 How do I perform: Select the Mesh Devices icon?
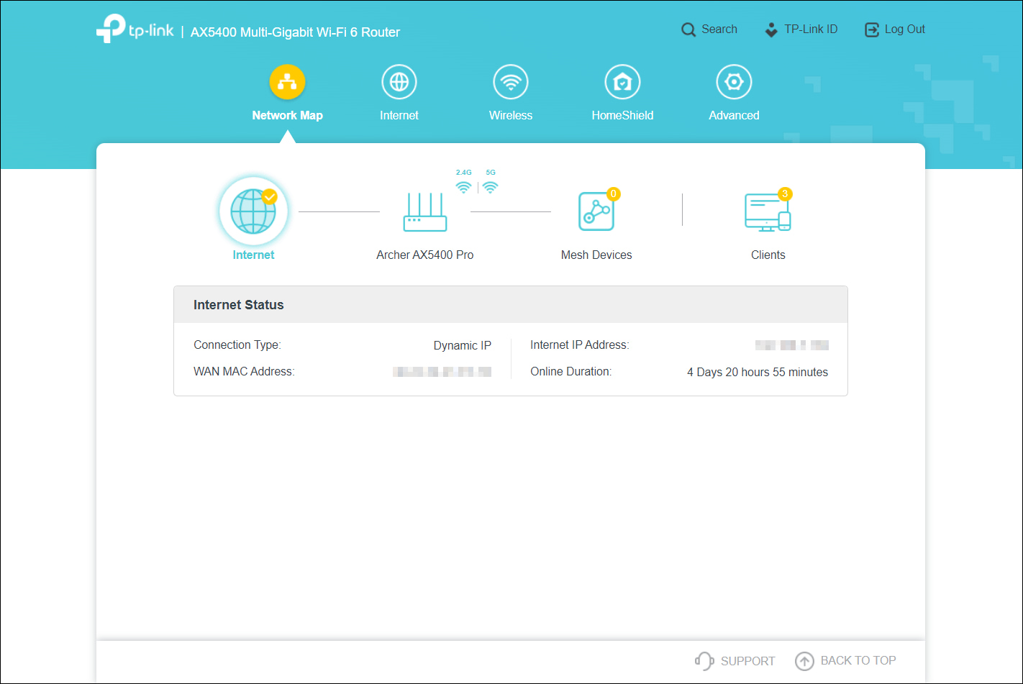coord(596,211)
